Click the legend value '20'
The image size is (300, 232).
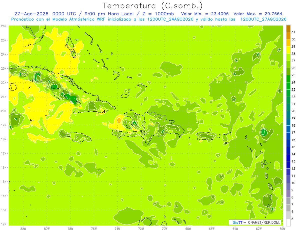click(x=293, y=111)
